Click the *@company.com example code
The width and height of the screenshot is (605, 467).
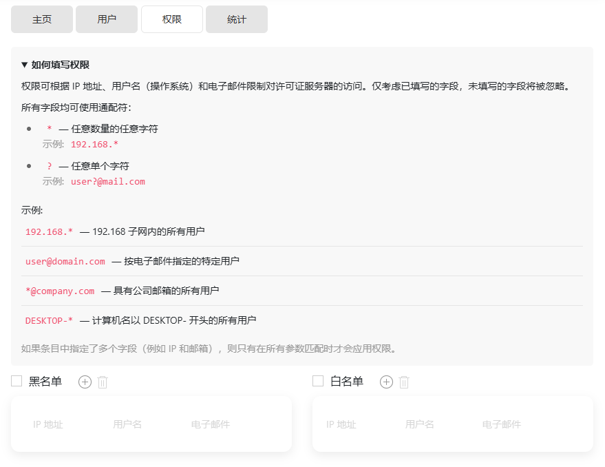(x=60, y=291)
